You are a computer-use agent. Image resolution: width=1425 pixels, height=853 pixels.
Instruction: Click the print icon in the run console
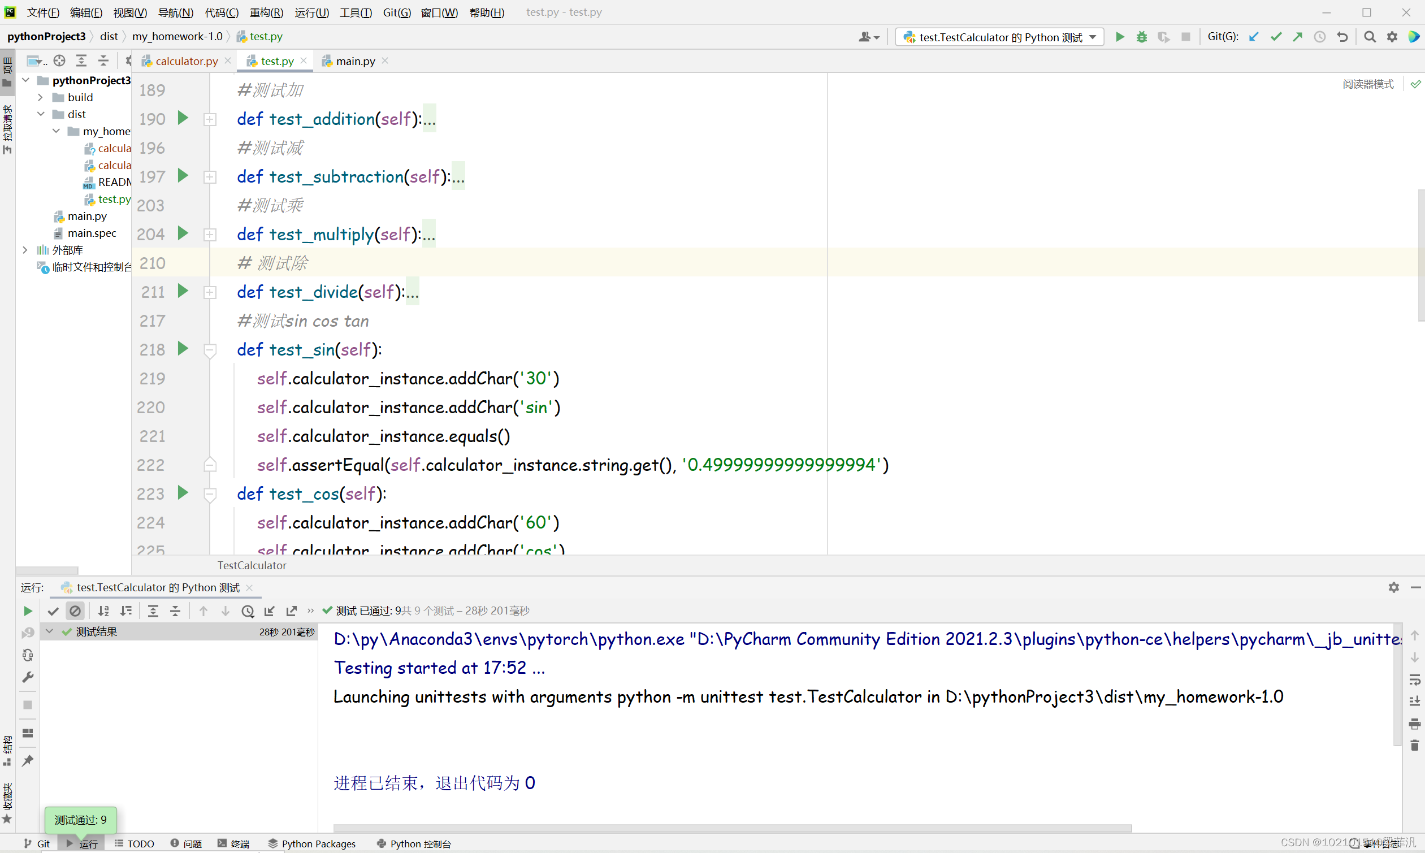click(1414, 724)
